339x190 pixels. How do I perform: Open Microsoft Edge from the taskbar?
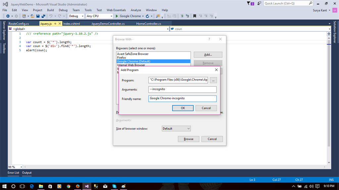(x=32, y=186)
